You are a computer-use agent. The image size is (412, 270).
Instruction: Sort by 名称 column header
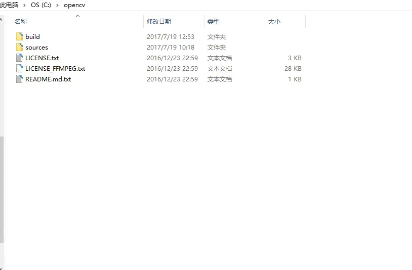point(21,22)
